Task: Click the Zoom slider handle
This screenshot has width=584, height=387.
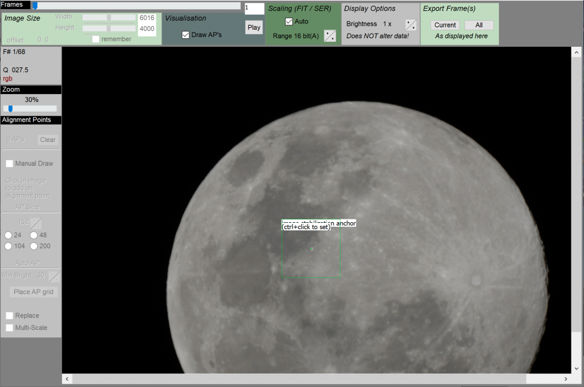Action: tap(10, 109)
